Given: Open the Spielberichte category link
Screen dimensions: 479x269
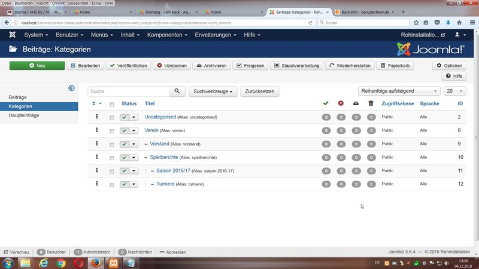Looking at the screenshot, I should [164, 157].
